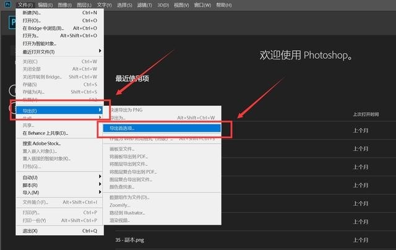Open the 文件(F) menu
This screenshot has height=250, width=396.
[x=25, y=5]
